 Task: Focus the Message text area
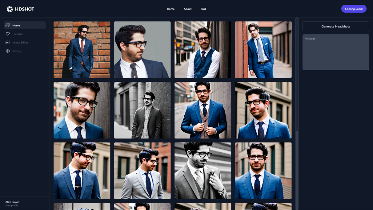click(x=335, y=52)
